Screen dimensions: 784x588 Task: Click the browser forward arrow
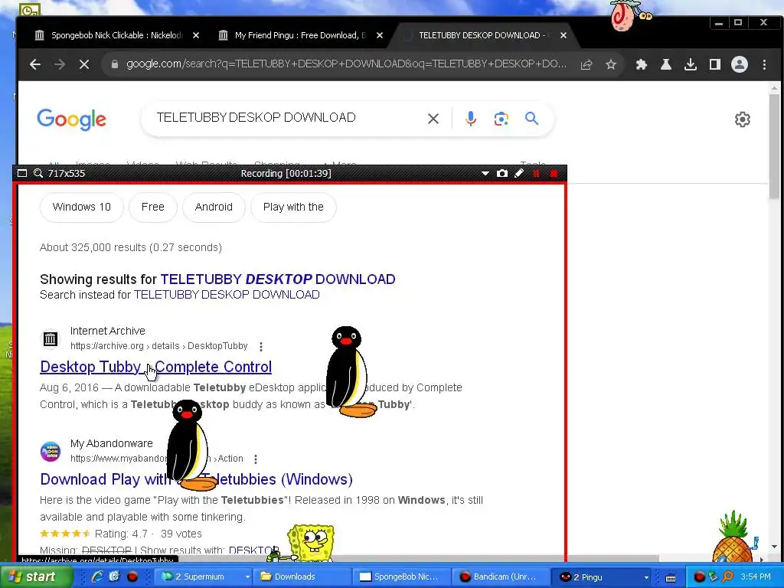[60, 64]
